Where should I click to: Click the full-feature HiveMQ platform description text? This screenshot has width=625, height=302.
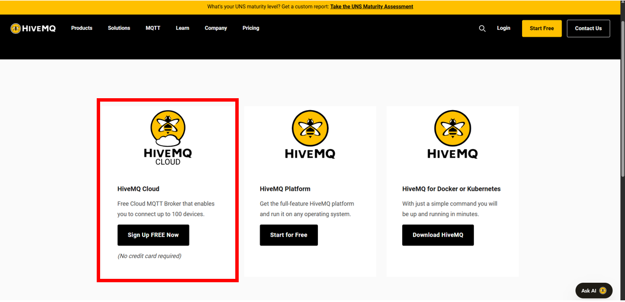click(307, 209)
